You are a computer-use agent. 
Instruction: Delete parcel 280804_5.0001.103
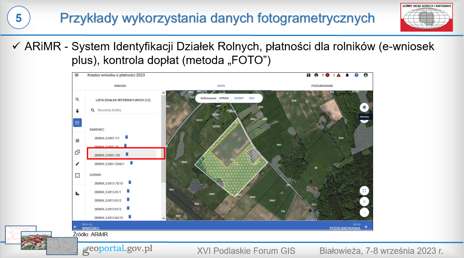(127, 154)
